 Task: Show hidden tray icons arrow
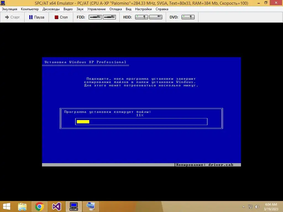click(x=244, y=207)
